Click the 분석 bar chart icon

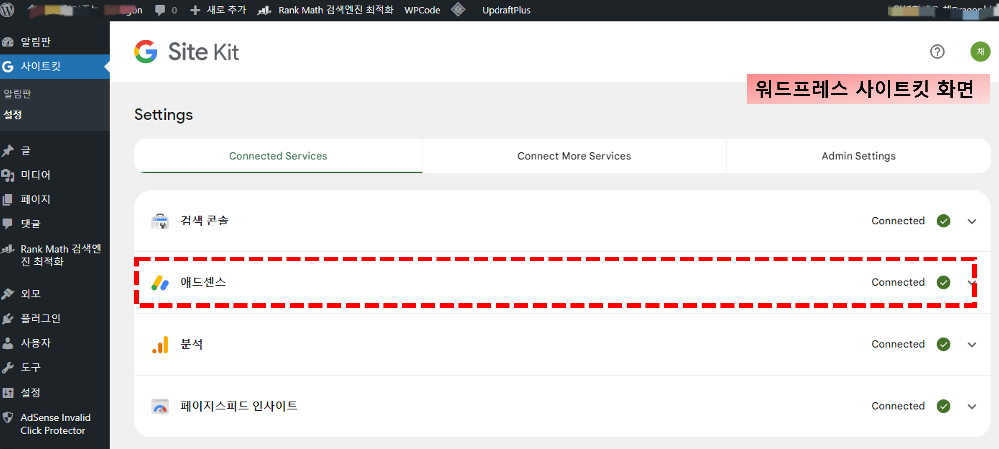click(x=160, y=345)
